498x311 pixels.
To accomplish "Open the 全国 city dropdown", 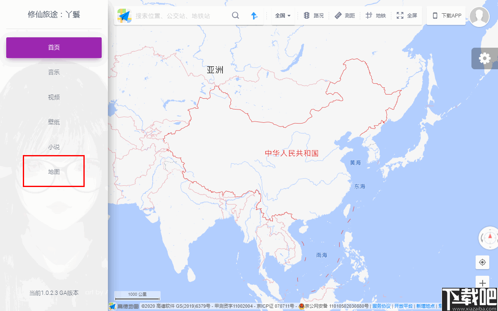I will click(x=283, y=16).
